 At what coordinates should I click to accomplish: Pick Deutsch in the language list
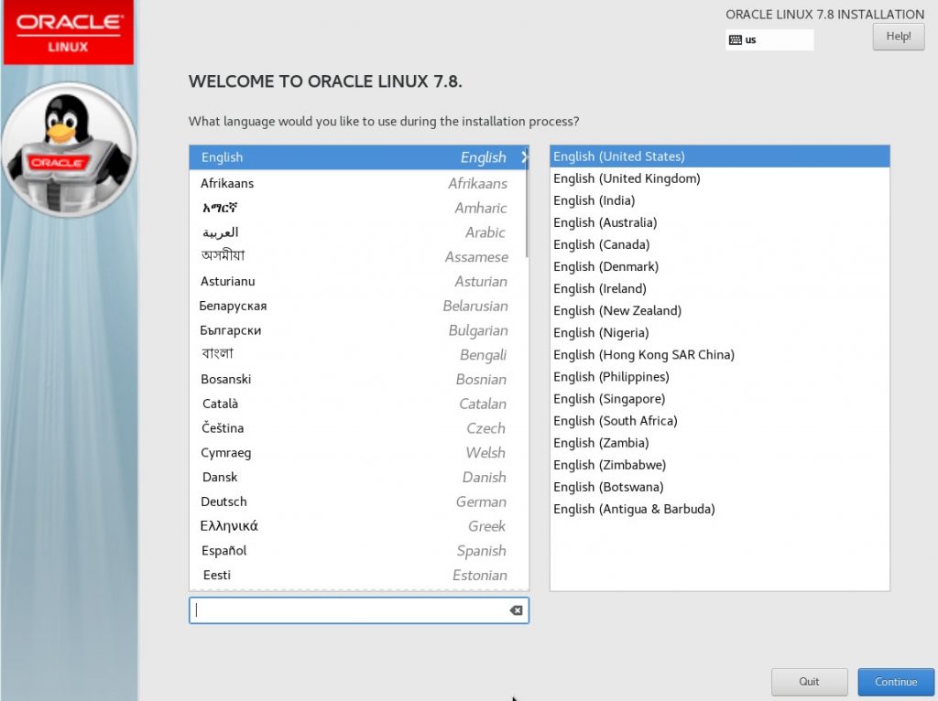pos(359,501)
